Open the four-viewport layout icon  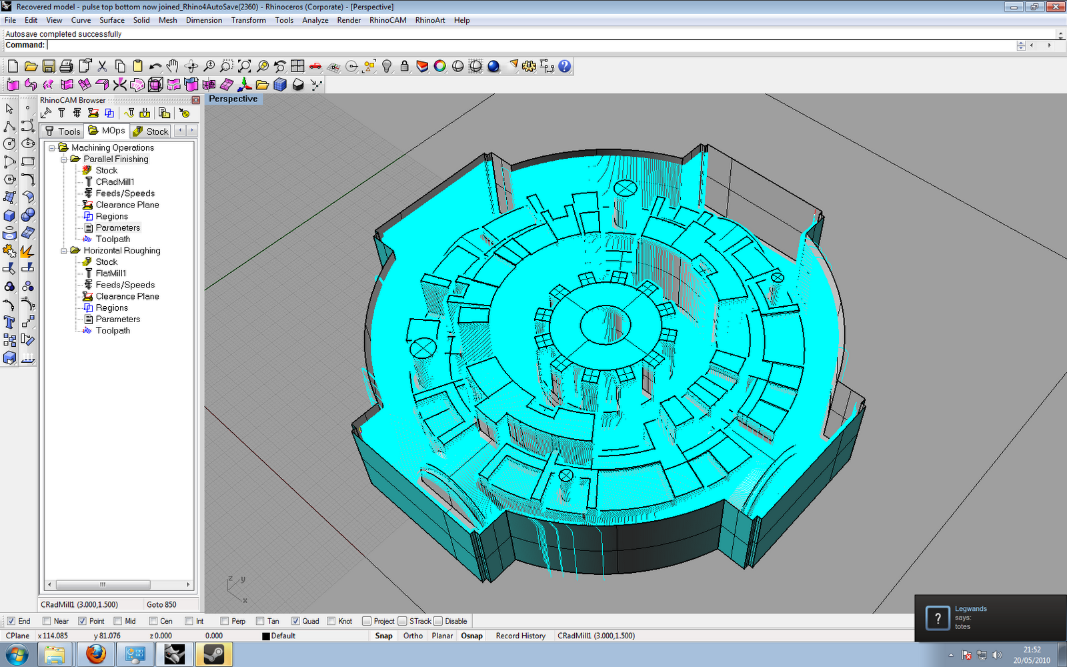297,66
